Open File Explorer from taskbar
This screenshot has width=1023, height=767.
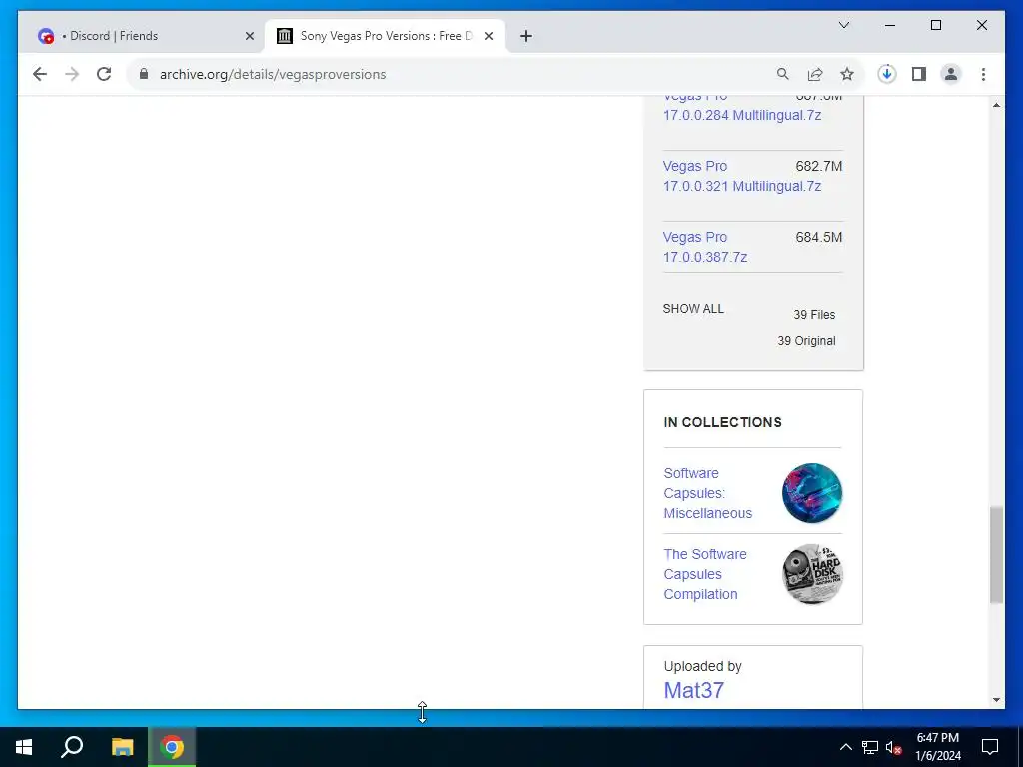point(122,747)
